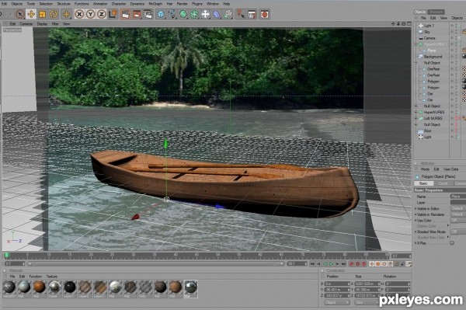The height and width of the screenshot is (310, 466).
Task: Toggle the X-Ray checkbox
Action: pyautogui.click(x=452, y=243)
